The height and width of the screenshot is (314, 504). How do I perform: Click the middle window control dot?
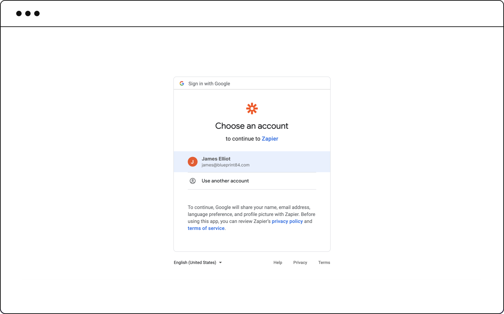(28, 14)
